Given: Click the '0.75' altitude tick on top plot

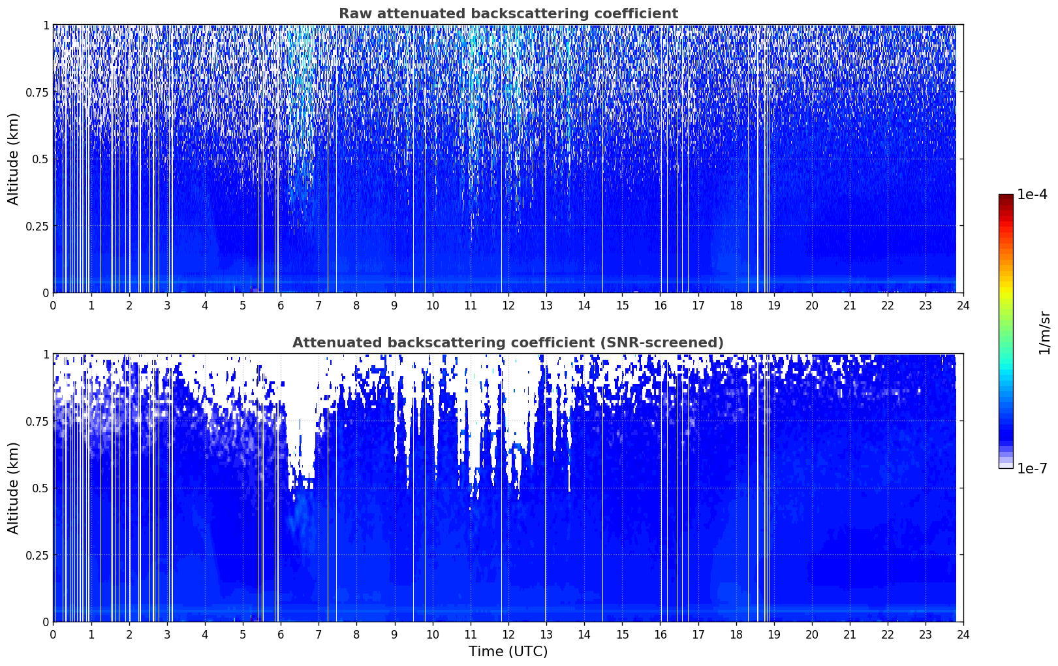Looking at the screenshot, I should [x=37, y=92].
